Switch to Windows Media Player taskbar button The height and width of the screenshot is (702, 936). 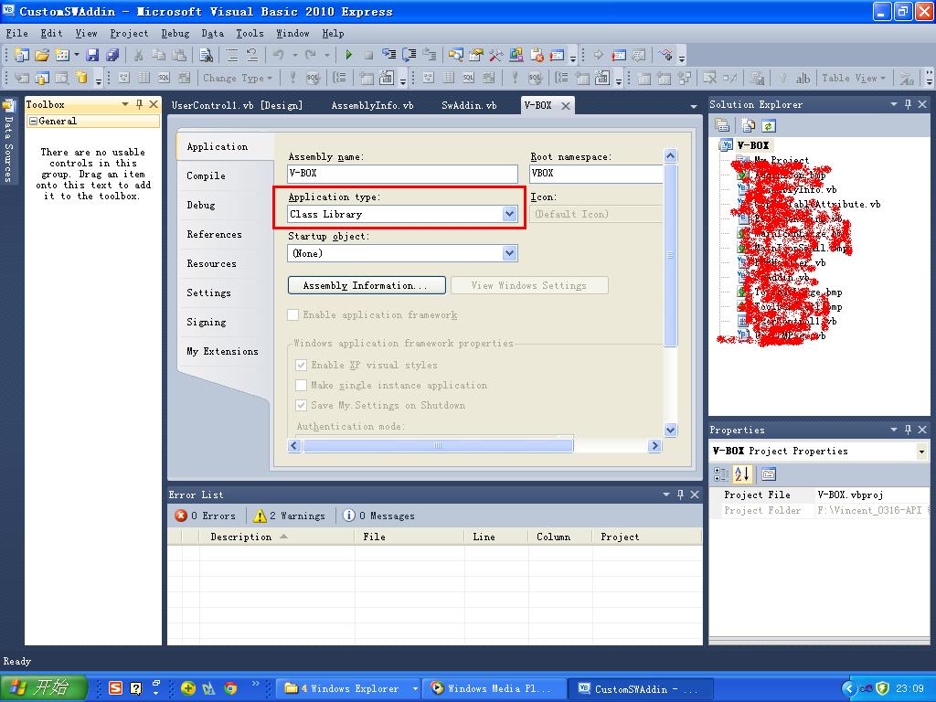coord(493,688)
